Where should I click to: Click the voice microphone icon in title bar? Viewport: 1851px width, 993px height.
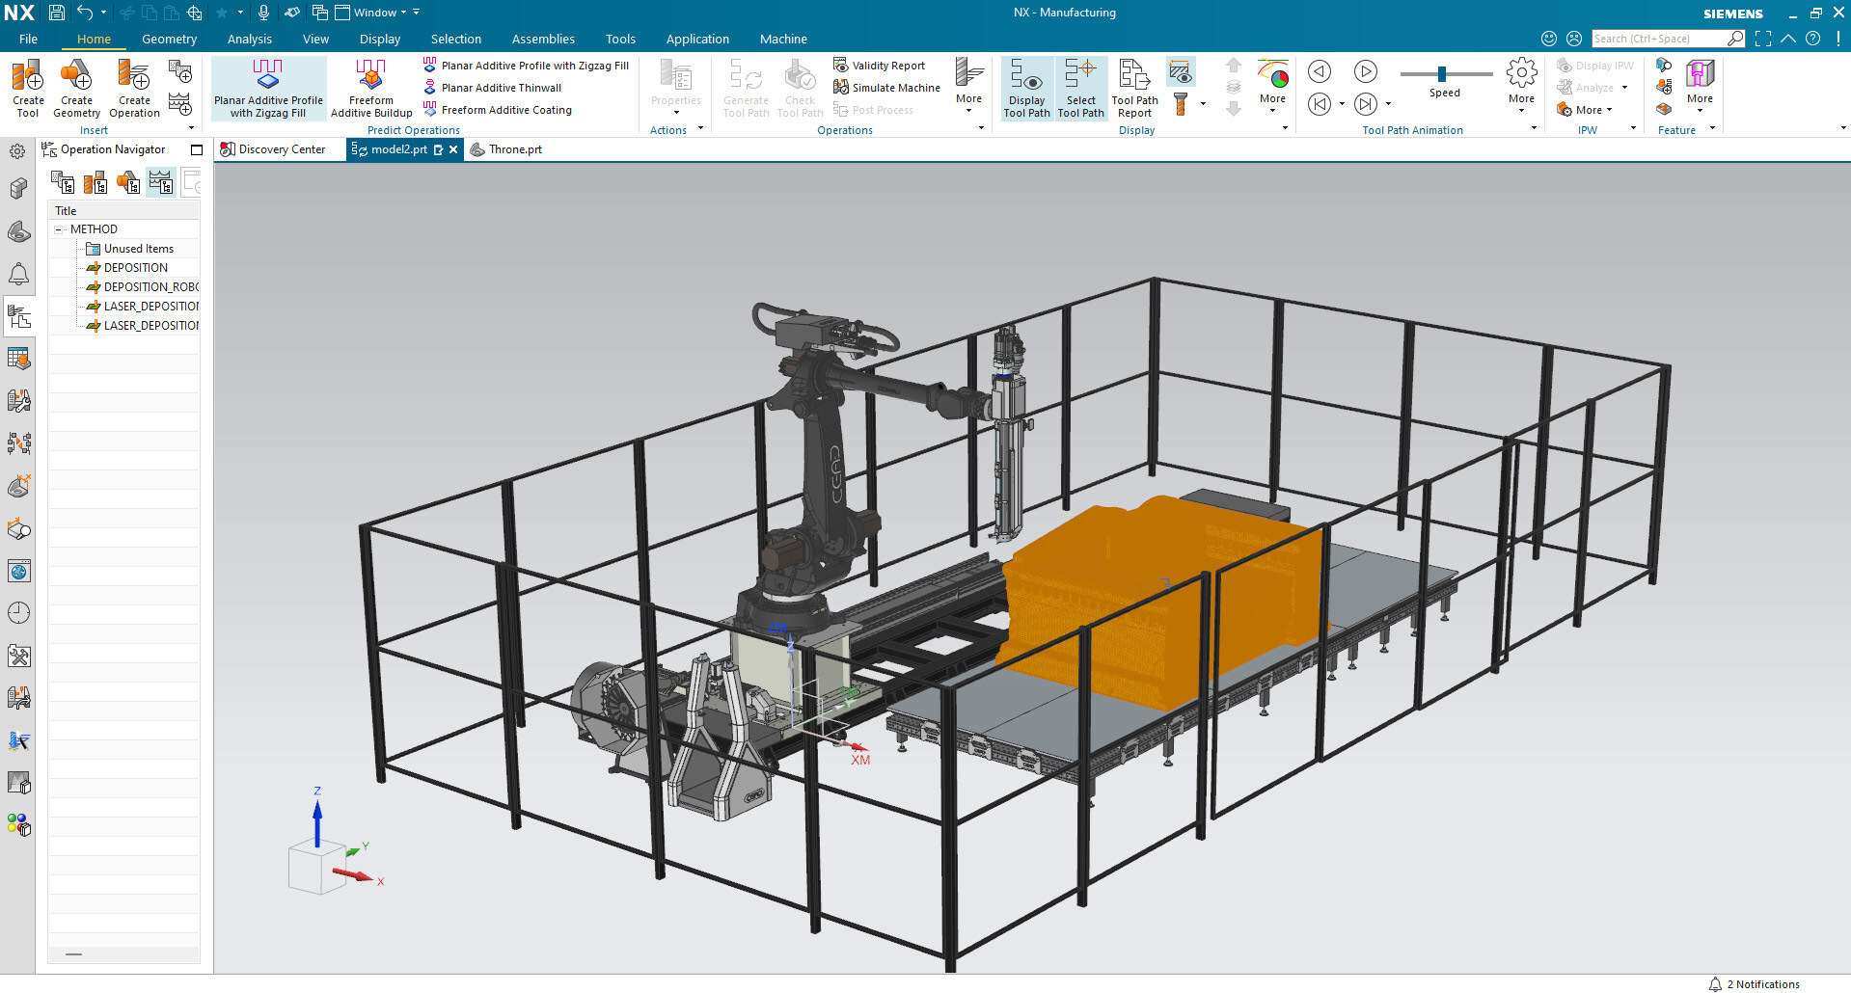click(x=263, y=13)
